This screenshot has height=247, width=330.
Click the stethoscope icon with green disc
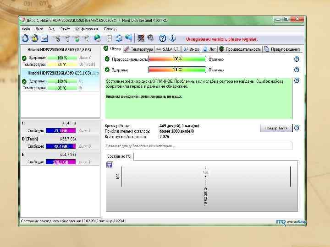coord(77,38)
